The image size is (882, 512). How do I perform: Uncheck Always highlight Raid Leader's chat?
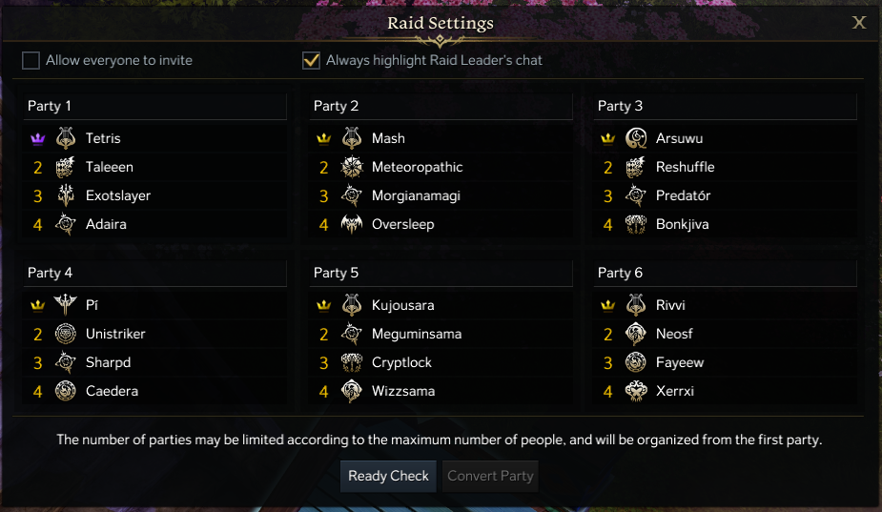(311, 61)
